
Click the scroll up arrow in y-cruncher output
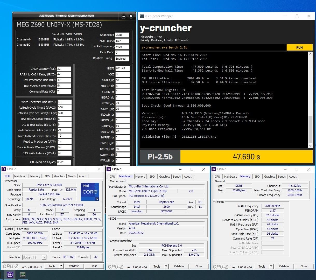[x=310, y=54]
